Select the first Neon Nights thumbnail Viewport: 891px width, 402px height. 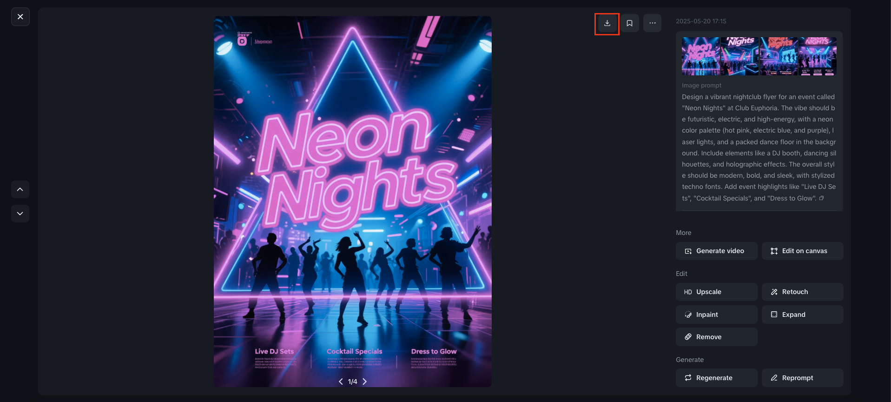[x=700, y=56]
